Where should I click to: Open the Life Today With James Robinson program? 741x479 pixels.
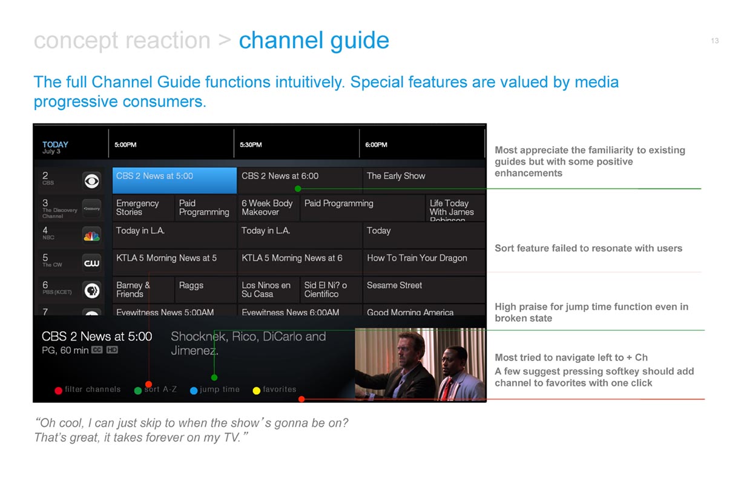[x=456, y=207]
